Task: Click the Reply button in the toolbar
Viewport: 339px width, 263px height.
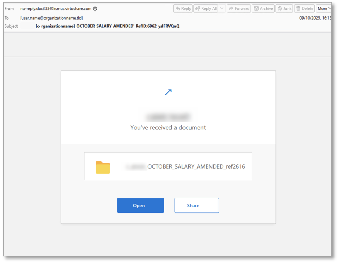Action: pyautogui.click(x=183, y=8)
